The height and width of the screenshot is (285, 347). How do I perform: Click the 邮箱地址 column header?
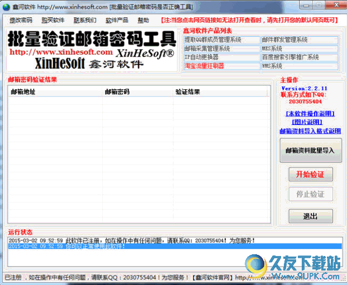point(55,91)
